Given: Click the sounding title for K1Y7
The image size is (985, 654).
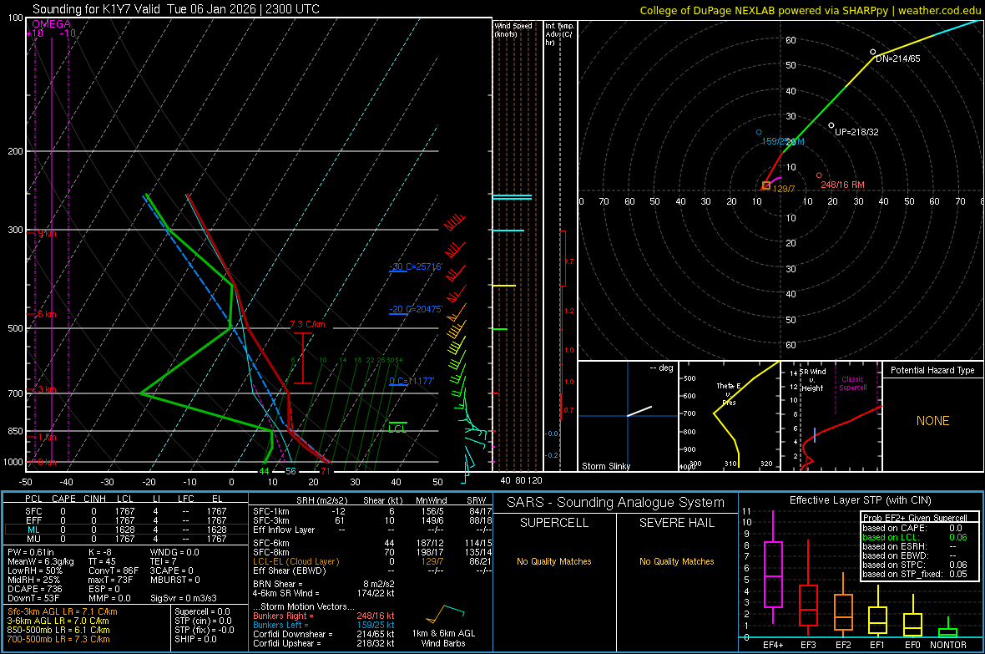Looking at the screenshot, I should point(176,9).
